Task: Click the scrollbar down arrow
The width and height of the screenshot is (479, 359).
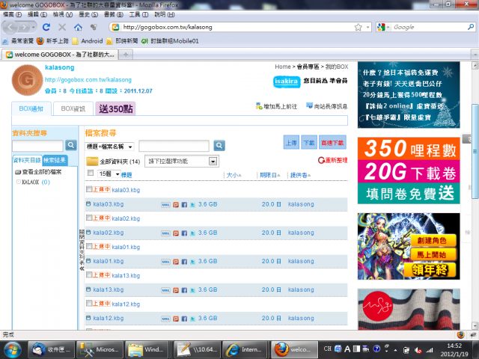Action: [475, 326]
